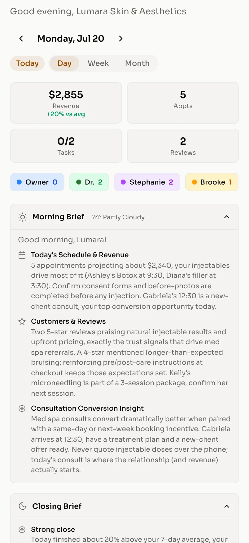The width and height of the screenshot is (249, 543).
Task: Click star icon next to Customers & Reviews
Action: pyautogui.click(x=22, y=322)
